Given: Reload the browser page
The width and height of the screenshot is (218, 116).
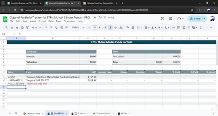Looking at the screenshot, I should point(15,10).
